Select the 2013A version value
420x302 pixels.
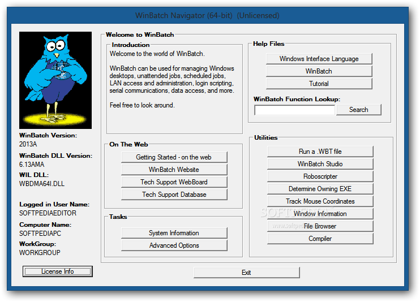click(x=28, y=144)
